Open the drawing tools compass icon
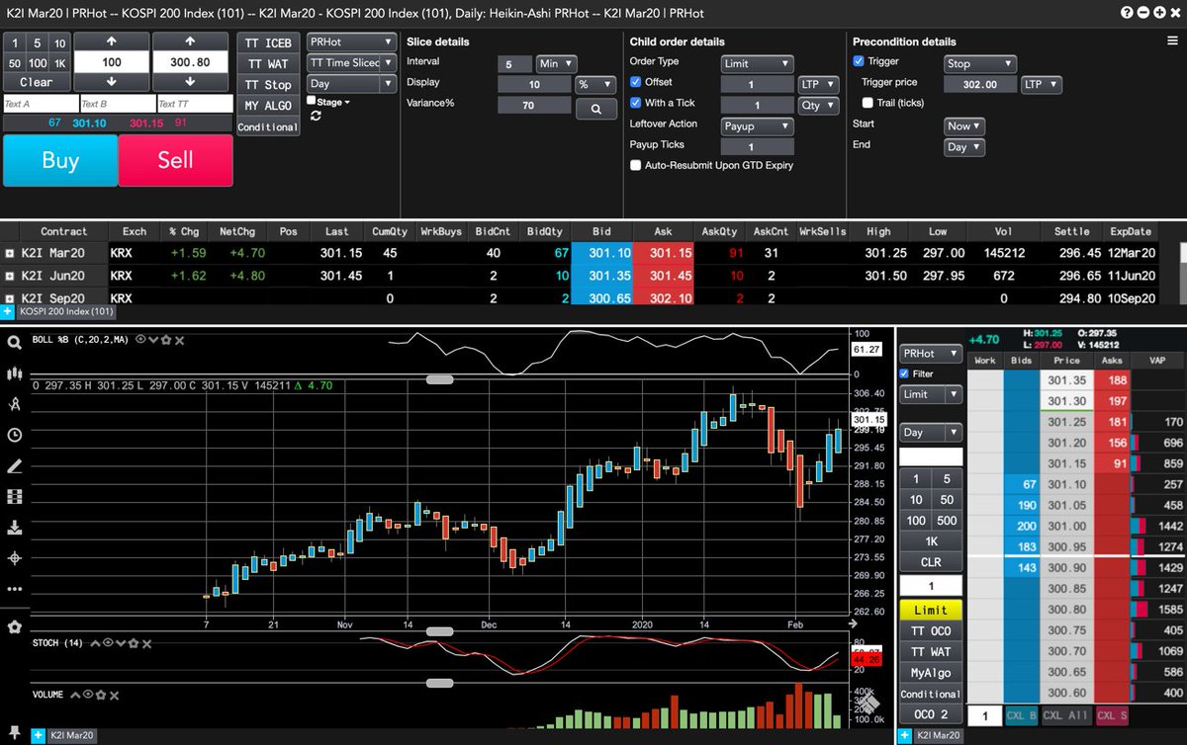The width and height of the screenshot is (1187, 745). [14, 404]
